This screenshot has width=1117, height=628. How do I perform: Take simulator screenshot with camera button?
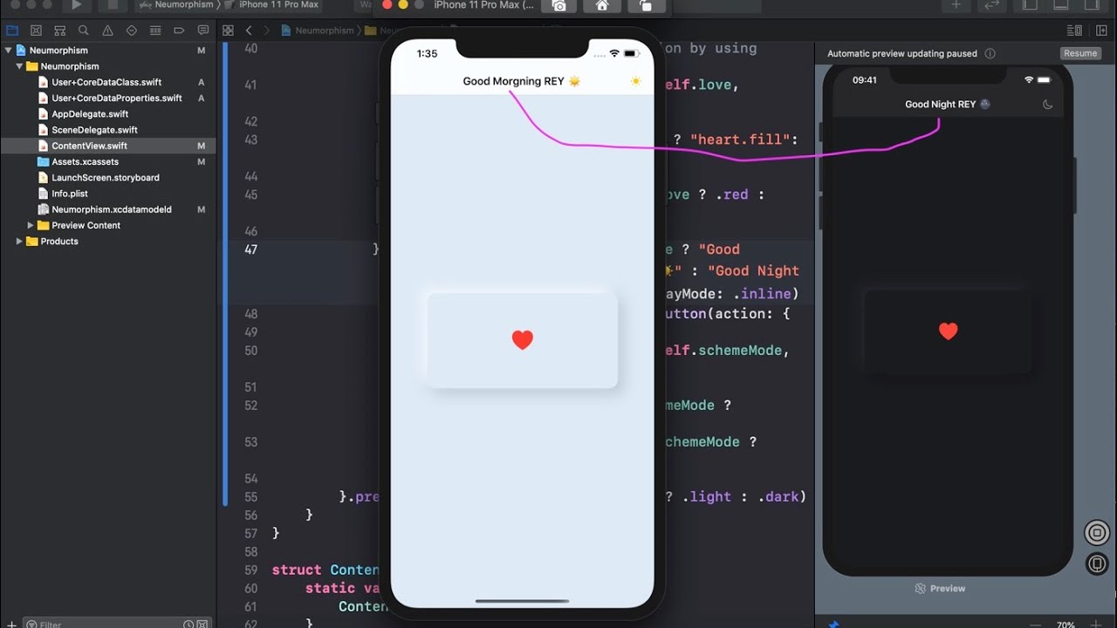click(559, 5)
